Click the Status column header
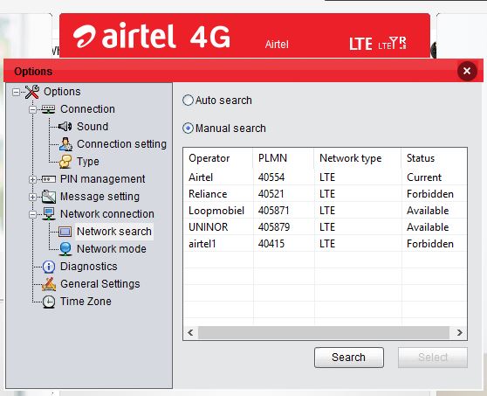The height and width of the screenshot is (396, 487). tap(434, 158)
